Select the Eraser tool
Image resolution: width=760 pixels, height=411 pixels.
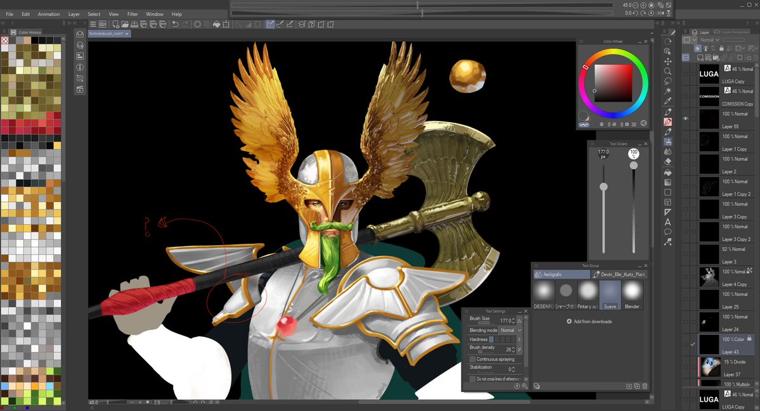[667, 161]
